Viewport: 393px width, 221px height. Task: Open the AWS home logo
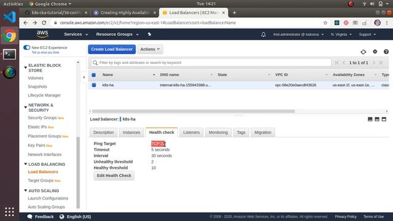tap(42, 34)
